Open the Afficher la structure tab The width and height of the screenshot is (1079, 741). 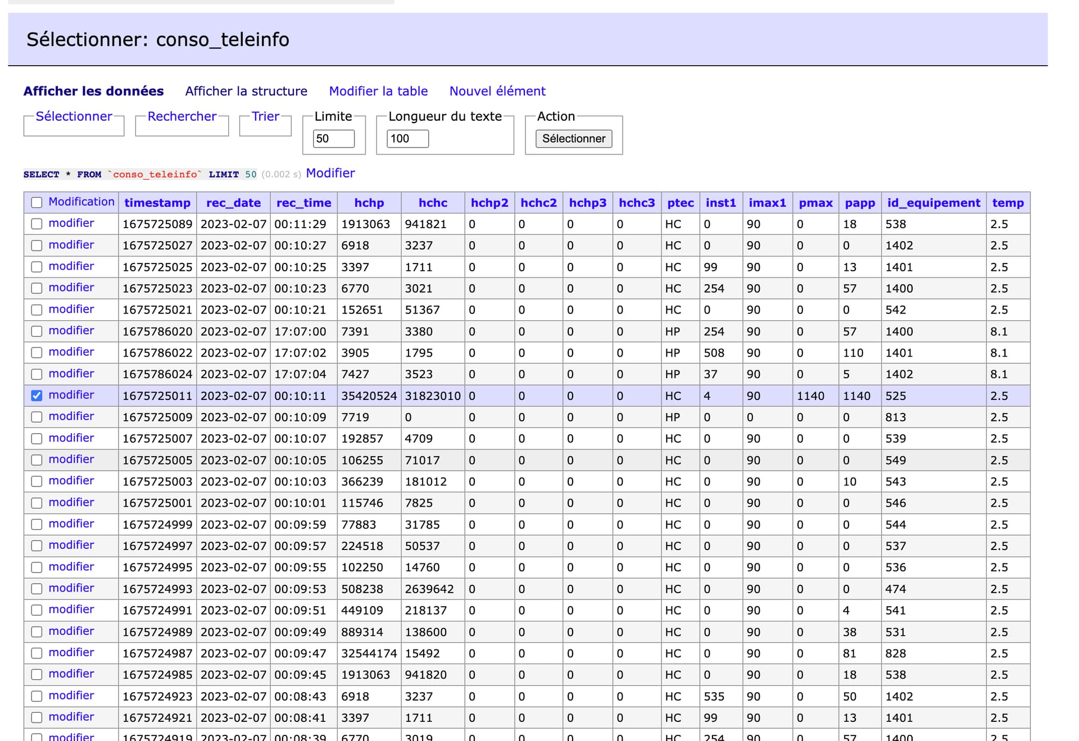[x=246, y=91]
